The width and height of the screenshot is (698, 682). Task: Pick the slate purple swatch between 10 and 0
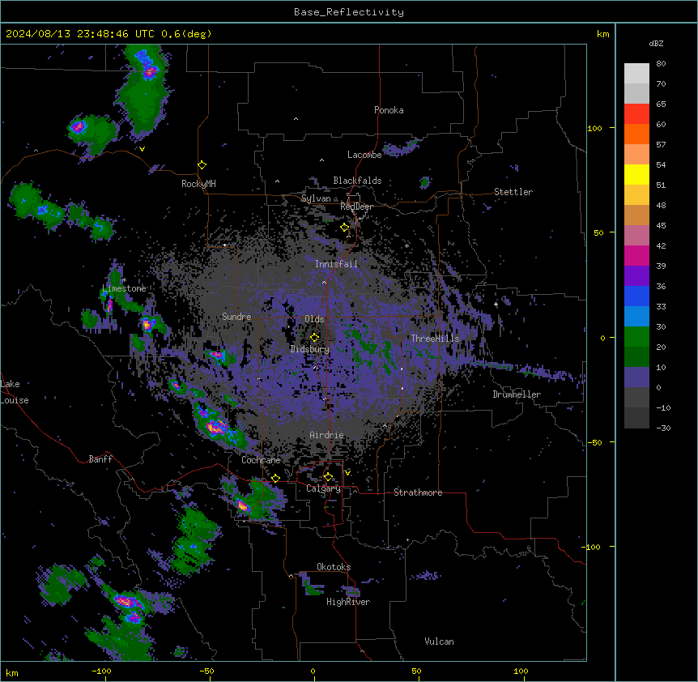636,377
